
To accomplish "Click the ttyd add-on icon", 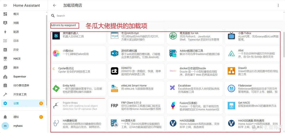I will (x=115, y=36).
